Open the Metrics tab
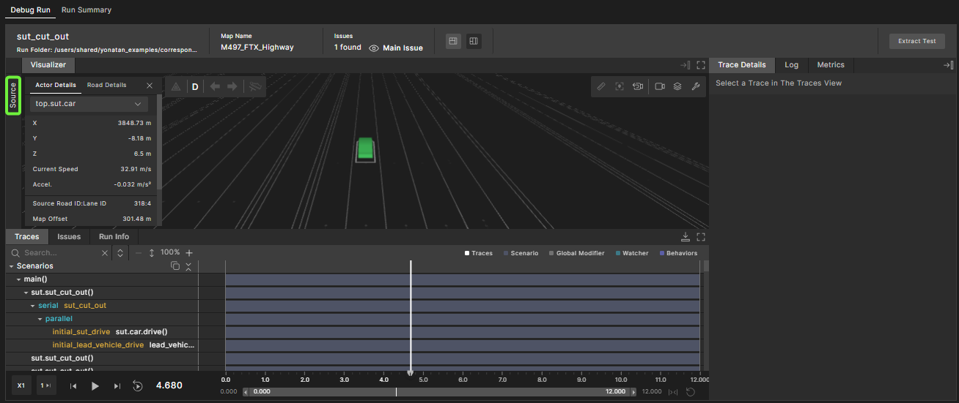959x403 pixels. pos(831,65)
